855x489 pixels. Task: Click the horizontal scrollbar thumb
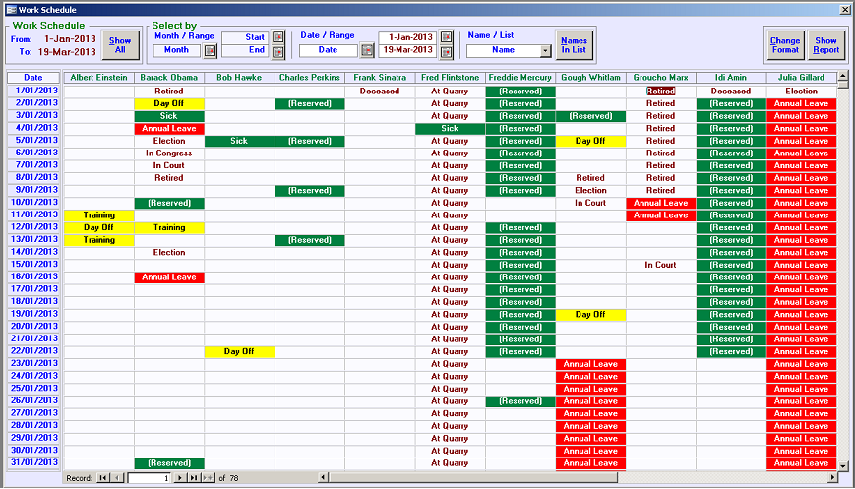(473, 477)
